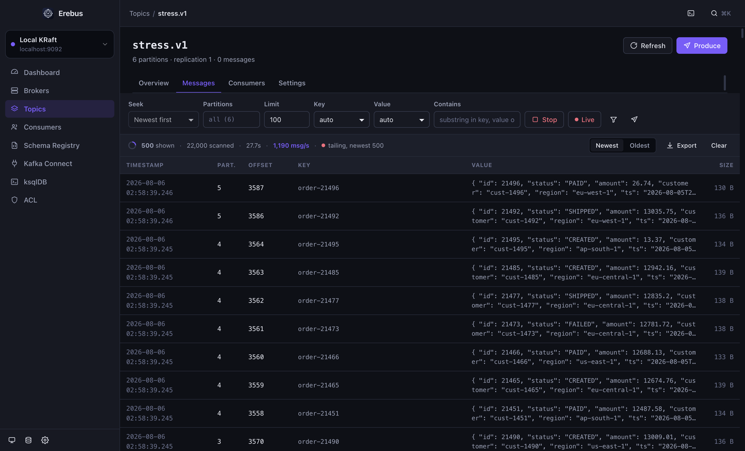The image size is (745, 451).
Task: Click the loading spinner beside 500 shown
Action: coord(132,145)
